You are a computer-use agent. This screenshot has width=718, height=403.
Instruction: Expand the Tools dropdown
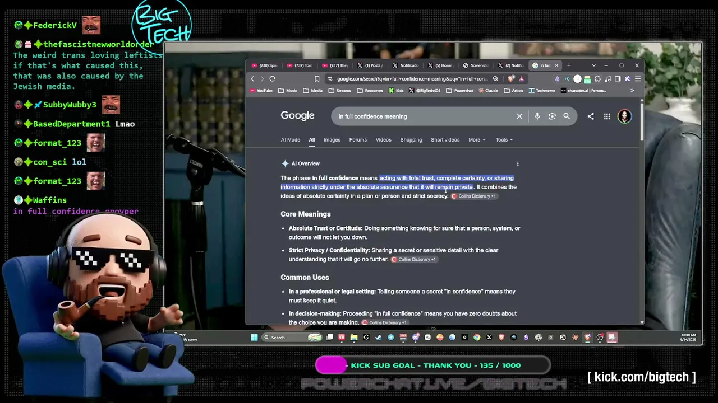tap(504, 140)
